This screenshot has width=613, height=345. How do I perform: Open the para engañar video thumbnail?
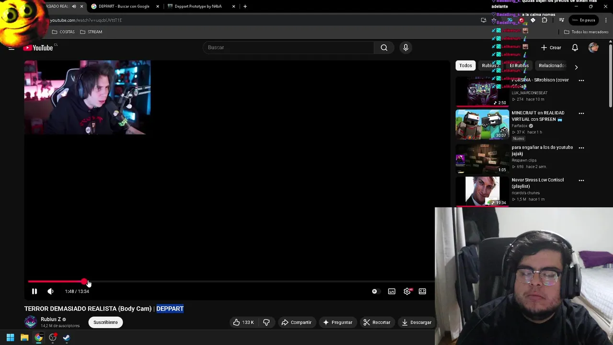tap(482, 158)
